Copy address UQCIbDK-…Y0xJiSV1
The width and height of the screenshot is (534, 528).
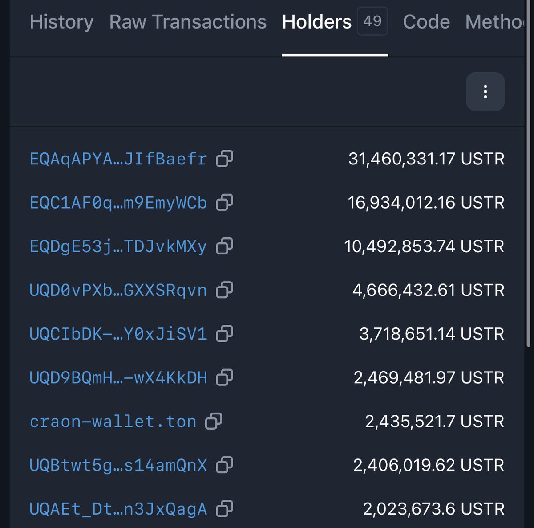pyautogui.click(x=224, y=333)
